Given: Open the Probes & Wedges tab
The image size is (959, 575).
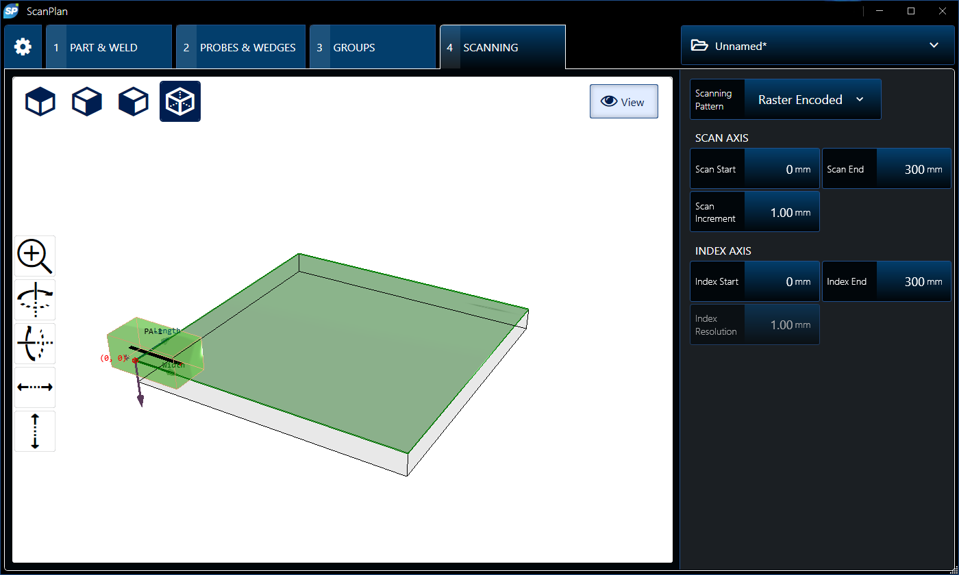Looking at the screenshot, I should coord(240,48).
